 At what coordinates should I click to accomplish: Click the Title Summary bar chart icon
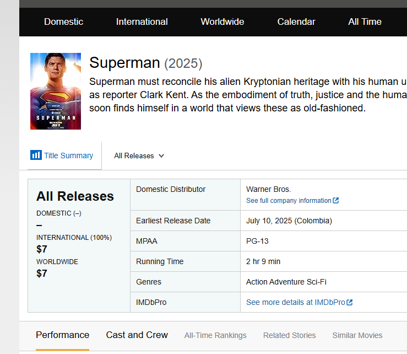(x=36, y=155)
